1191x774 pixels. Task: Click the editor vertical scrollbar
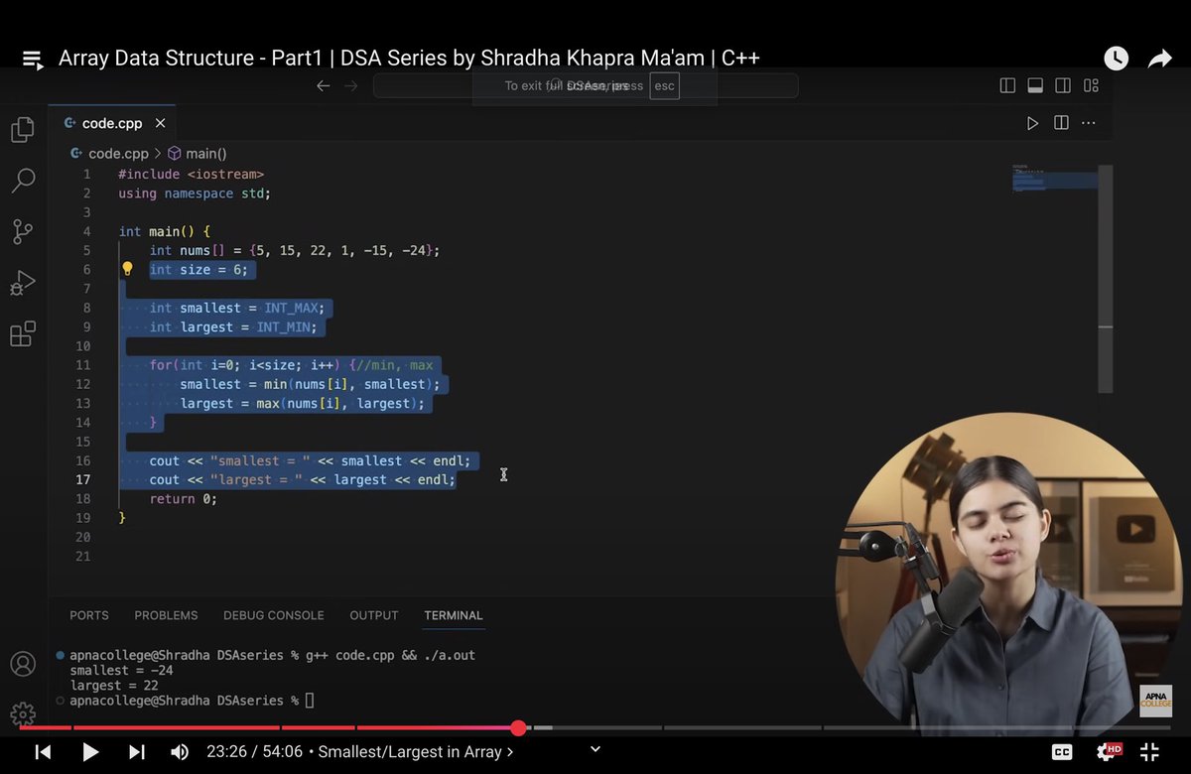(x=1106, y=278)
